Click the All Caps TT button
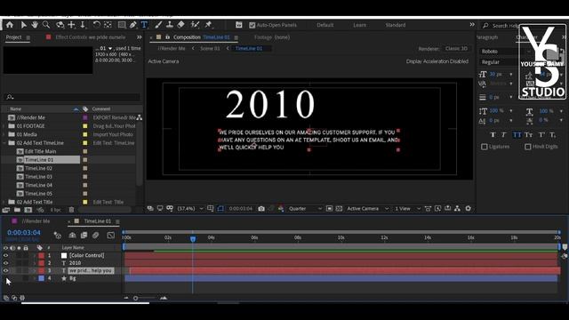This screenshot has width=569, height=320. [x=517, y=135]
